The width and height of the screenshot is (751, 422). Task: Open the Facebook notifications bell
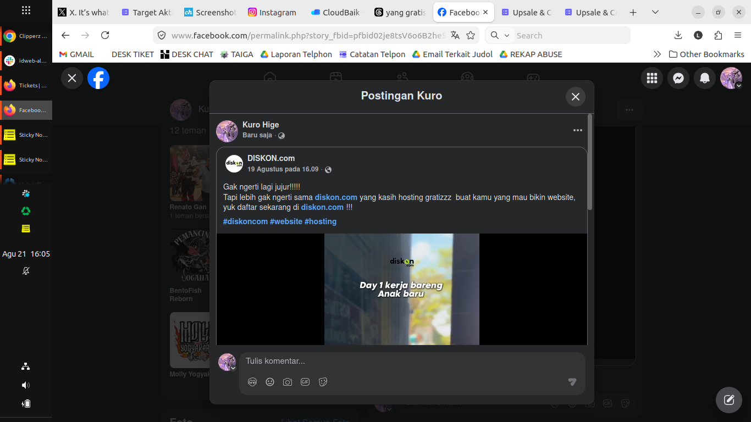(x=705, y=78)
